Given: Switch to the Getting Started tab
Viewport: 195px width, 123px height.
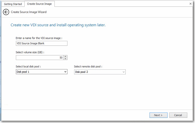Looking at the screenshot, I should (13, 4).
